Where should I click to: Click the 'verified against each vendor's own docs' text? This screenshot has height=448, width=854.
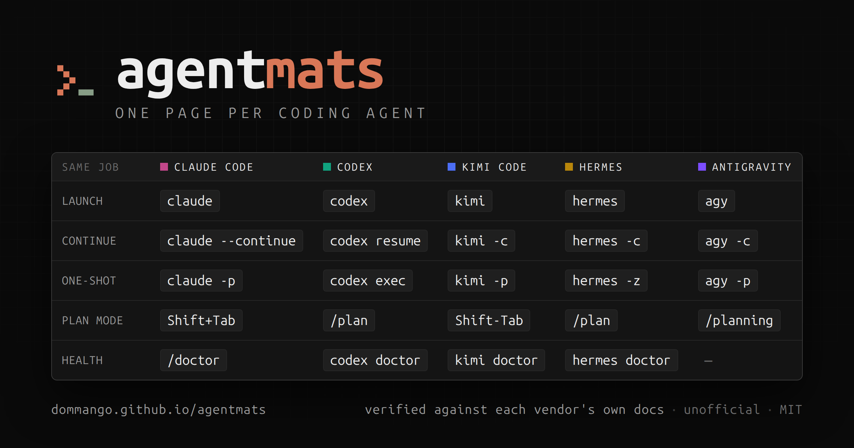(x=515, y=410)
